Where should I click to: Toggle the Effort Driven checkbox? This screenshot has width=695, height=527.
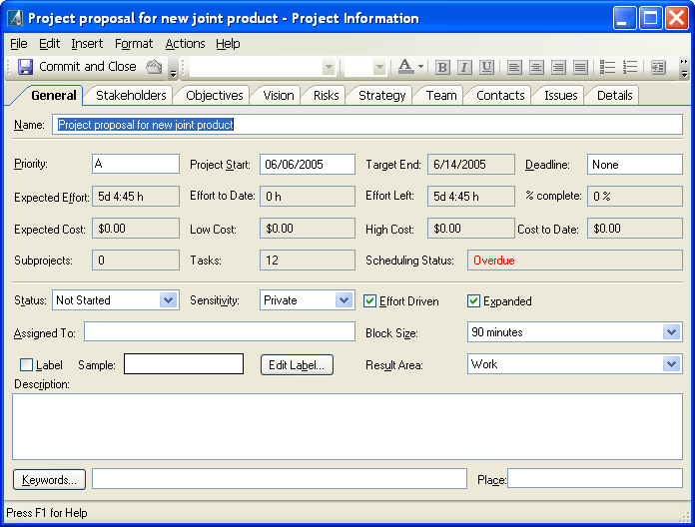pos(370,300)
